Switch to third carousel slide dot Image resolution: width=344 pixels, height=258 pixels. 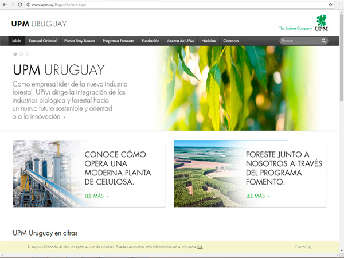28,54
